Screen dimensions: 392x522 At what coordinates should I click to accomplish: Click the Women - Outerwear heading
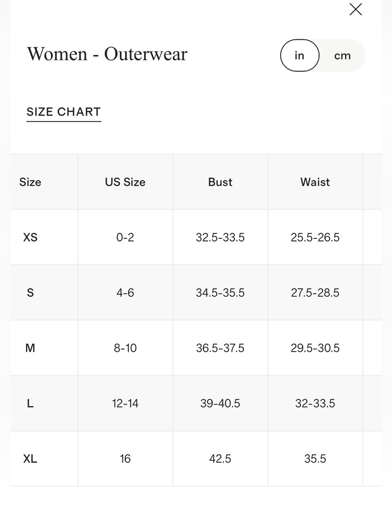coord(107,54)
